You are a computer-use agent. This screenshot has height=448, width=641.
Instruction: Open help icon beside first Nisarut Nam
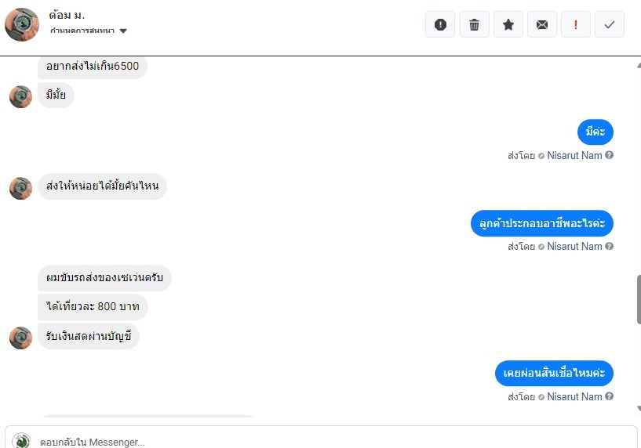point(609,155)
